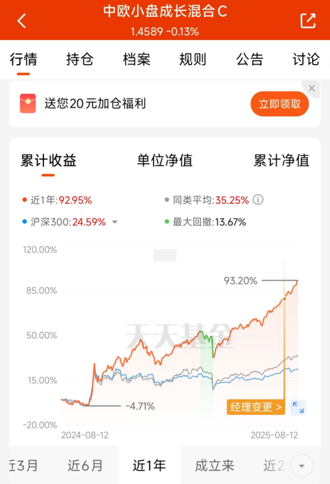Tap the orange manager-change marker on chart

tap(284, 299)
